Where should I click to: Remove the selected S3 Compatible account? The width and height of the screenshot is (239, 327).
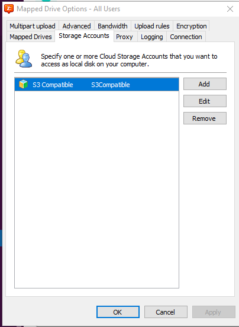click(x=205, y=118)
